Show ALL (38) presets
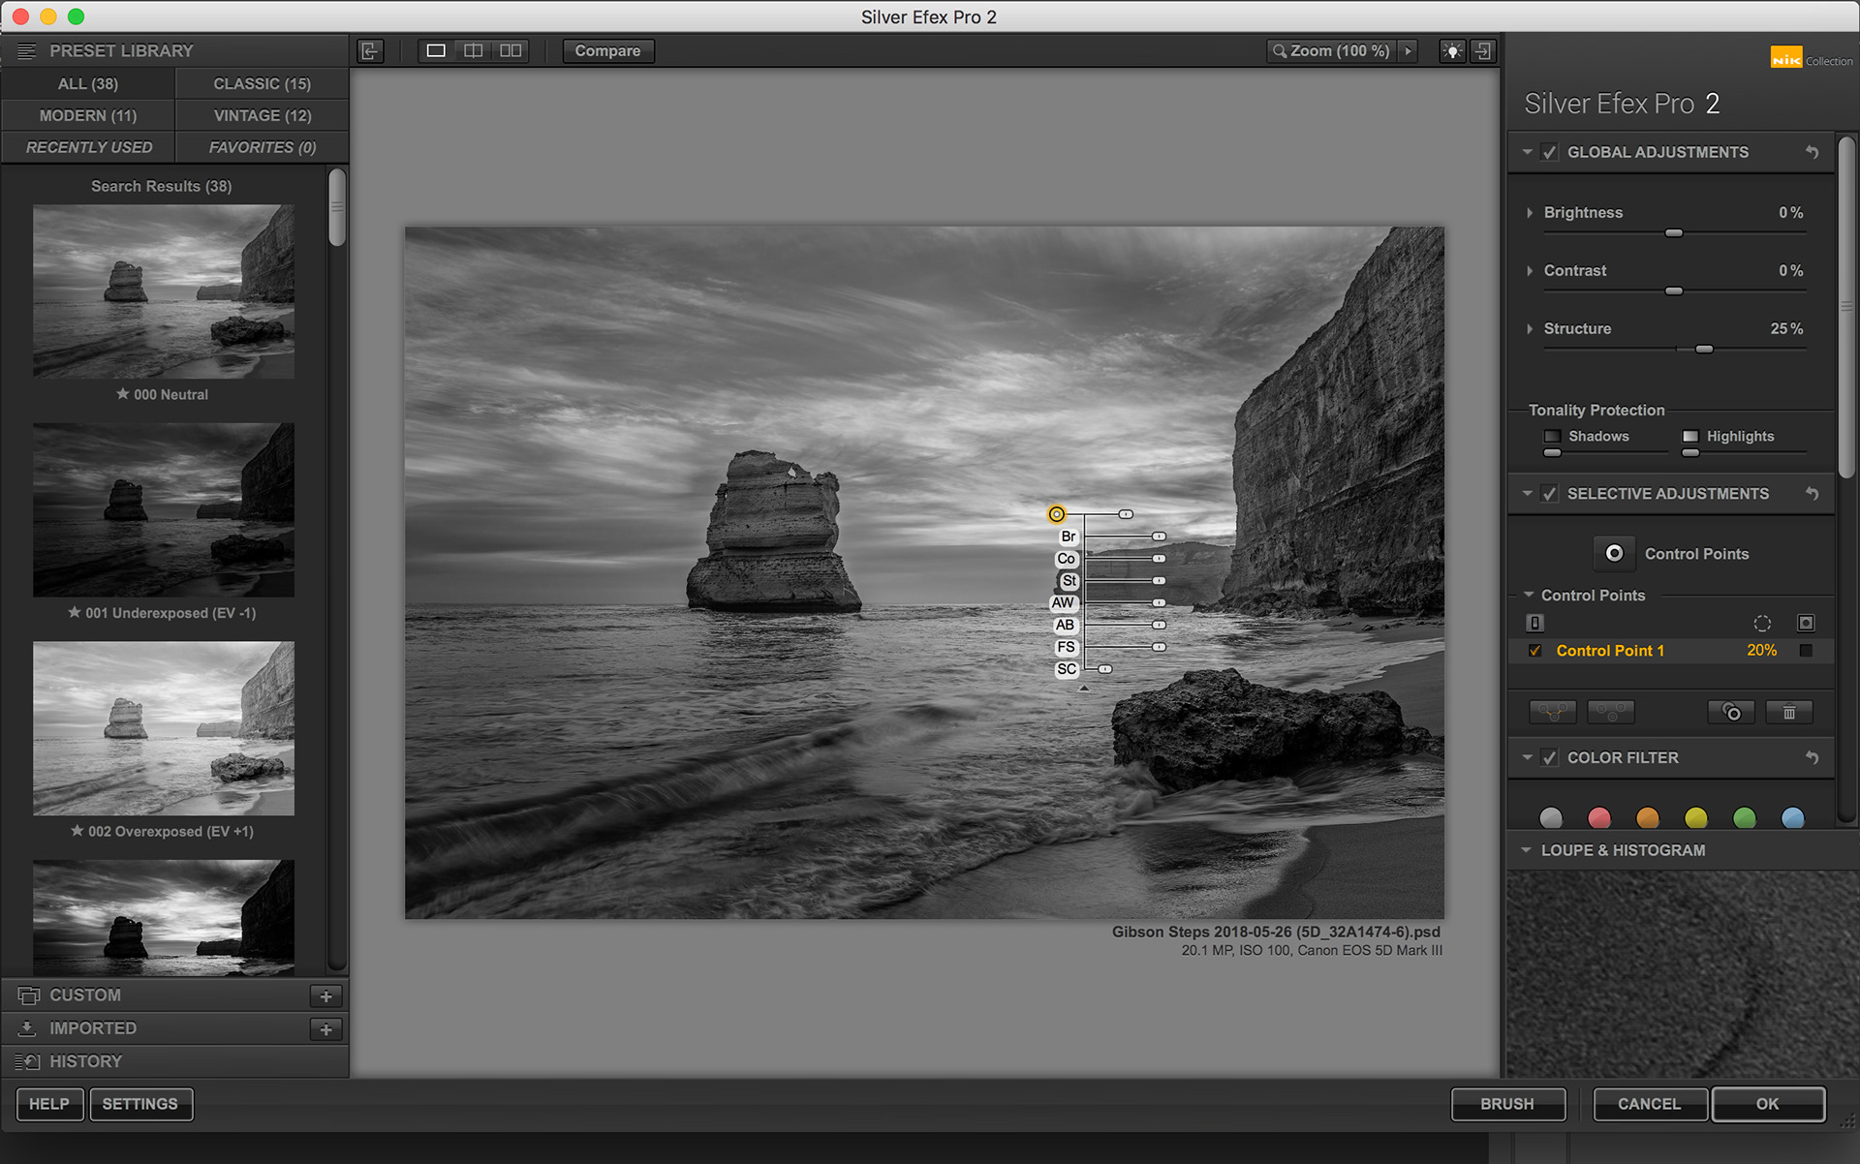Viewport: 1860px width, 1164px height. [88, 83]
